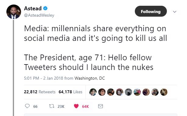Expand the tweet options chevron
The width and height of the screenshot is (187, 116).
(174, 12)
